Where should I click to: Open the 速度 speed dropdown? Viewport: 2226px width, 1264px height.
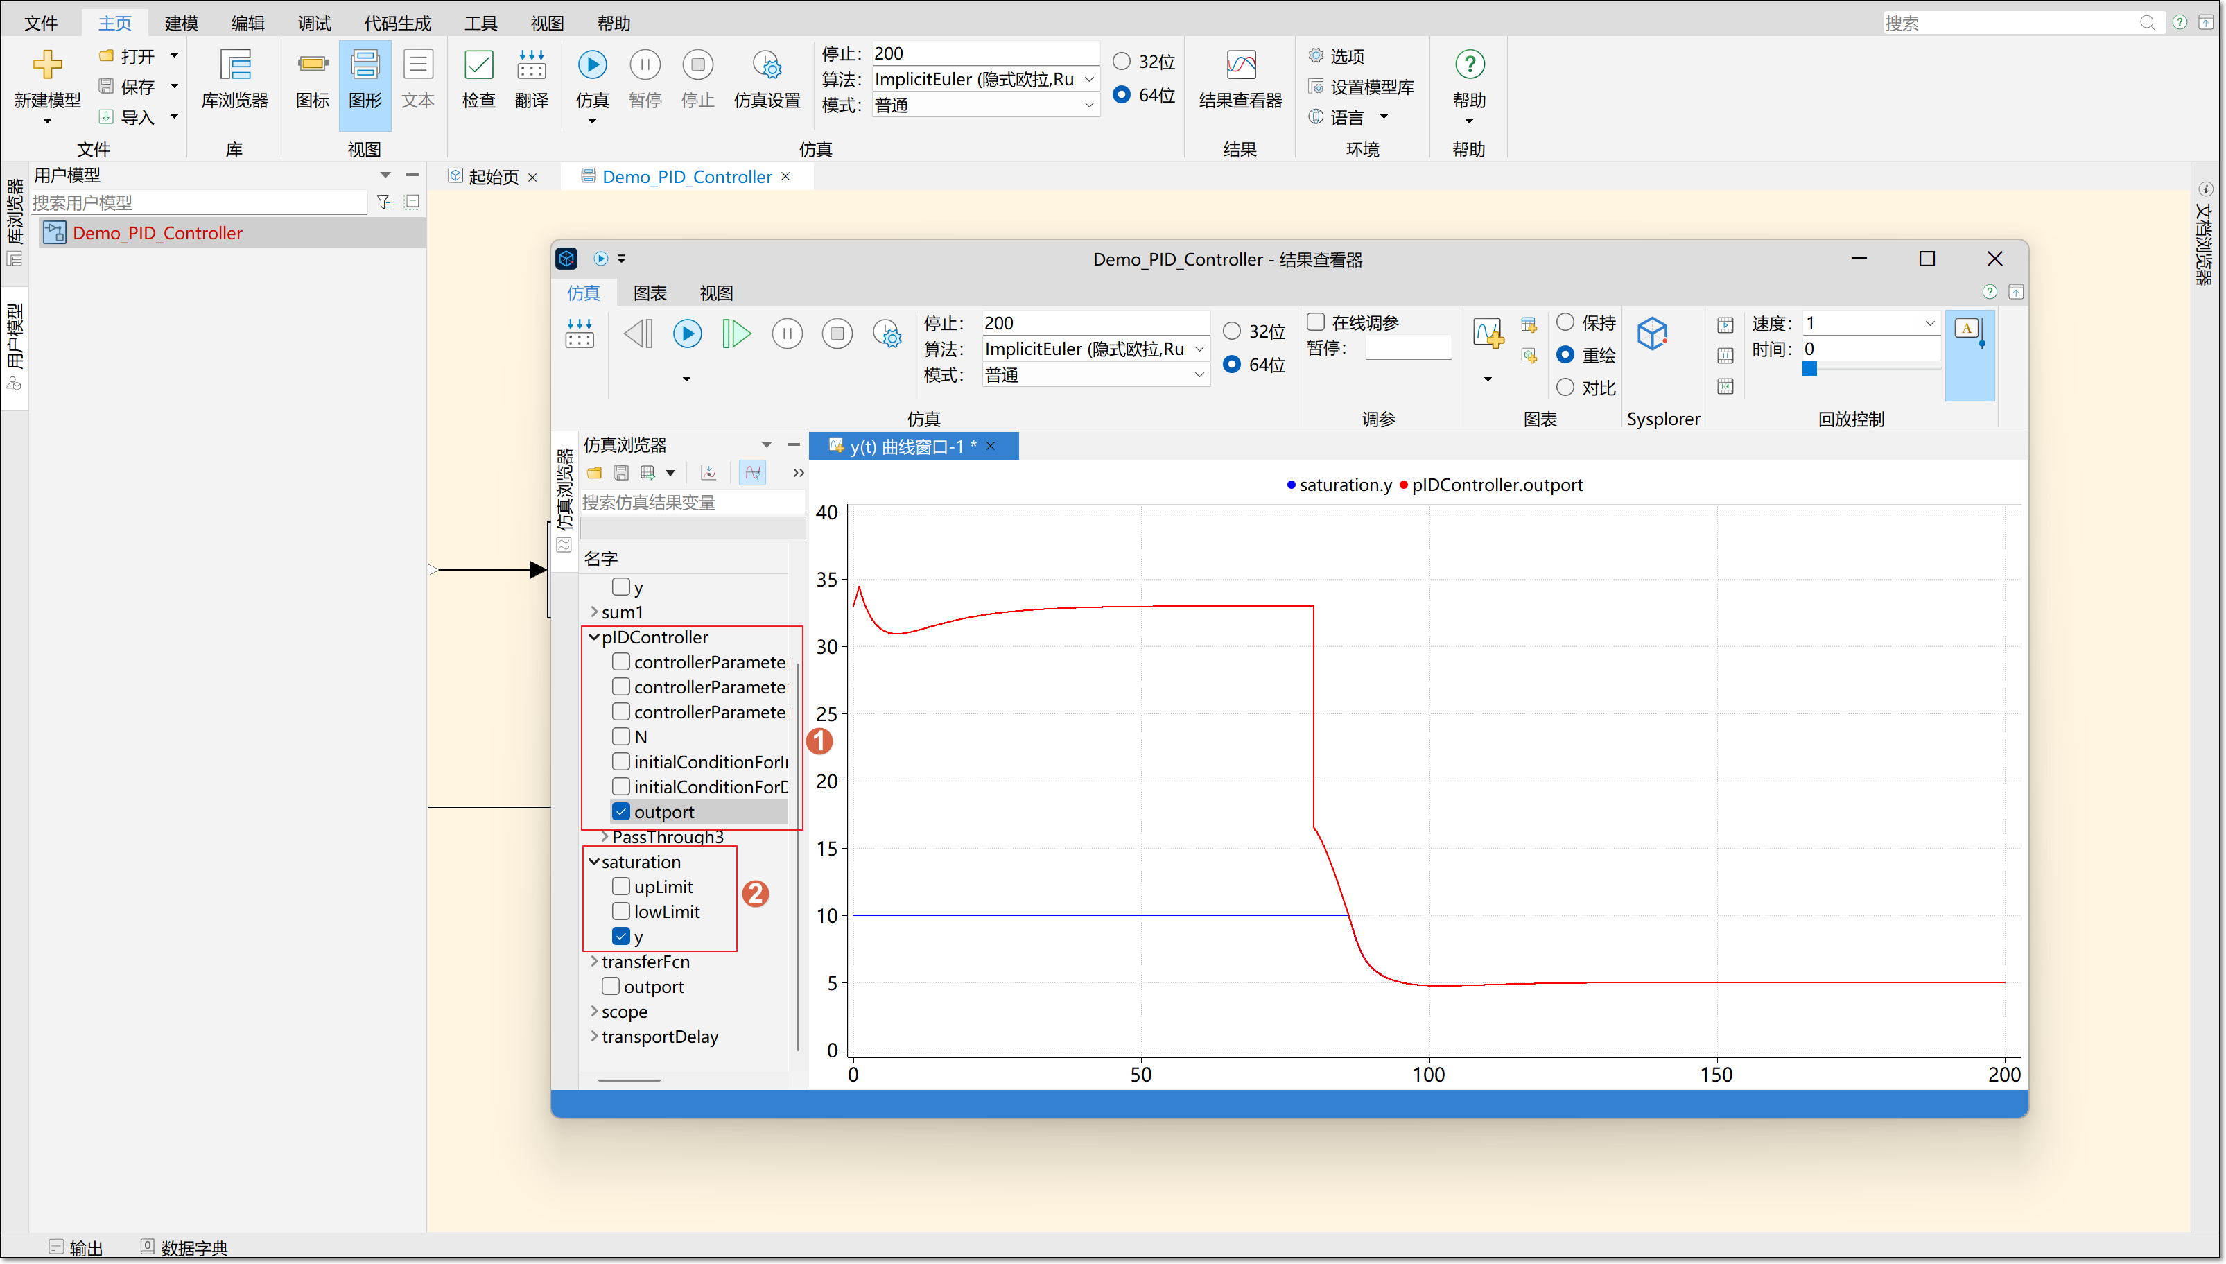point(1929,323)
